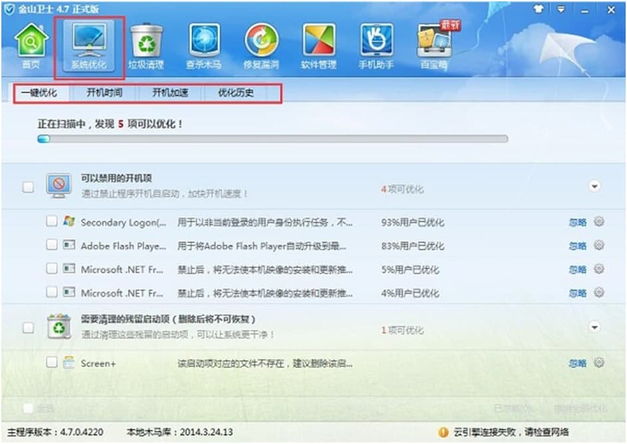Image resolution: width=627 pixels, height=444 pixels.
Task: Collapse the 可以禁用的开机项 section arrow
Action: tap(594, 186)
